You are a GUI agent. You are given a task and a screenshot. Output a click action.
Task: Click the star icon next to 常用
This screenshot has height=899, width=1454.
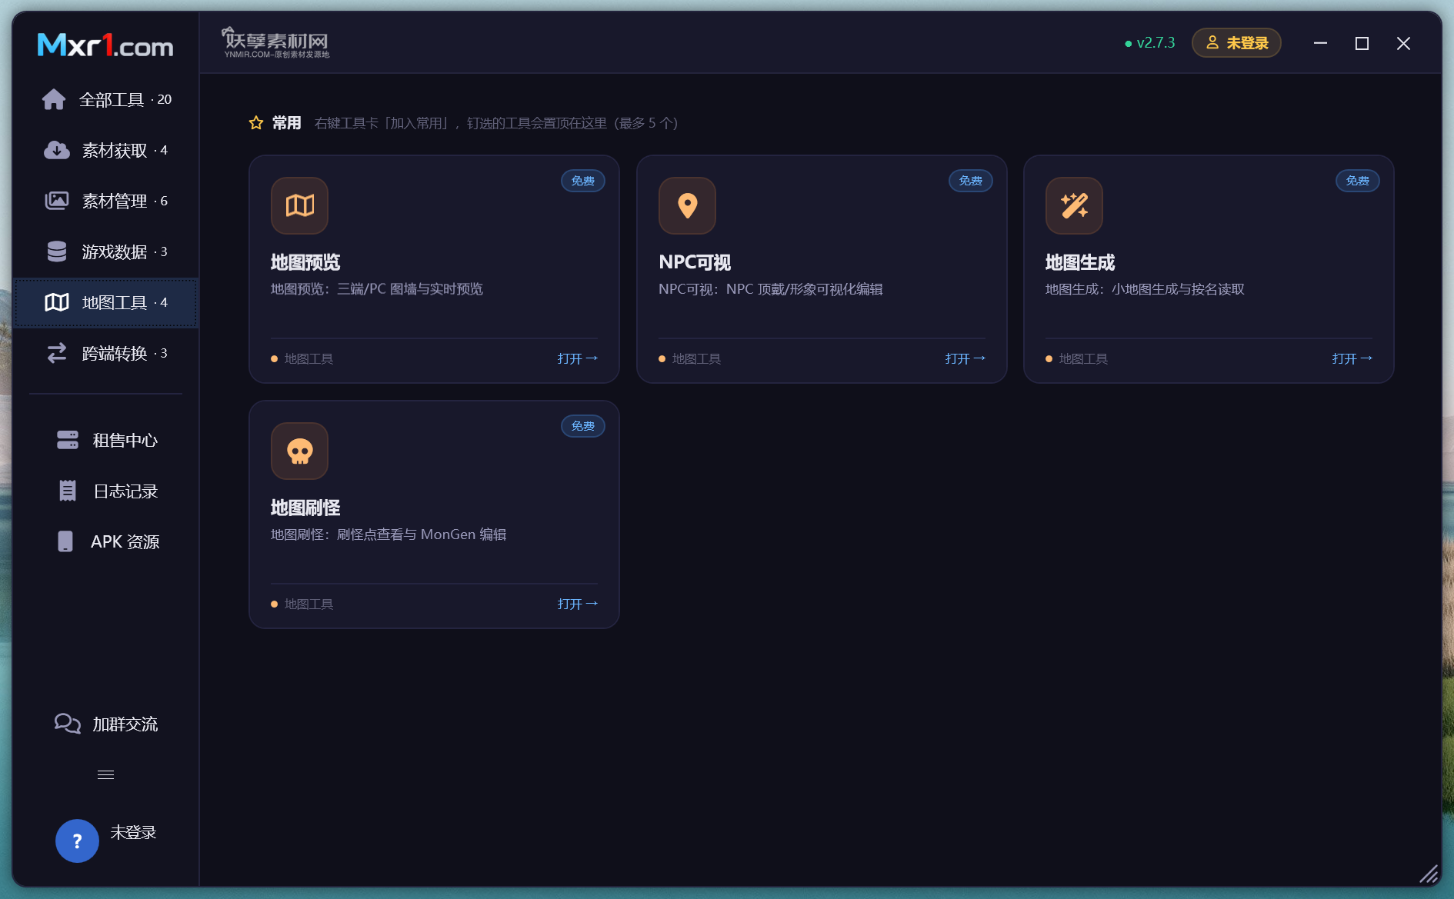tap(256, 123)
